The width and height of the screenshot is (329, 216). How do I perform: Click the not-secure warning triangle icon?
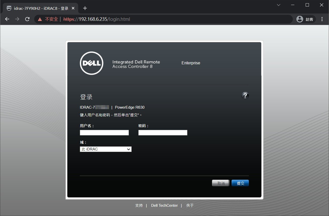pyautogui.click(x=40, y=19)
